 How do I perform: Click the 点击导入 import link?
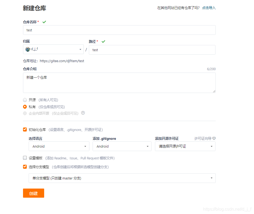209,8
